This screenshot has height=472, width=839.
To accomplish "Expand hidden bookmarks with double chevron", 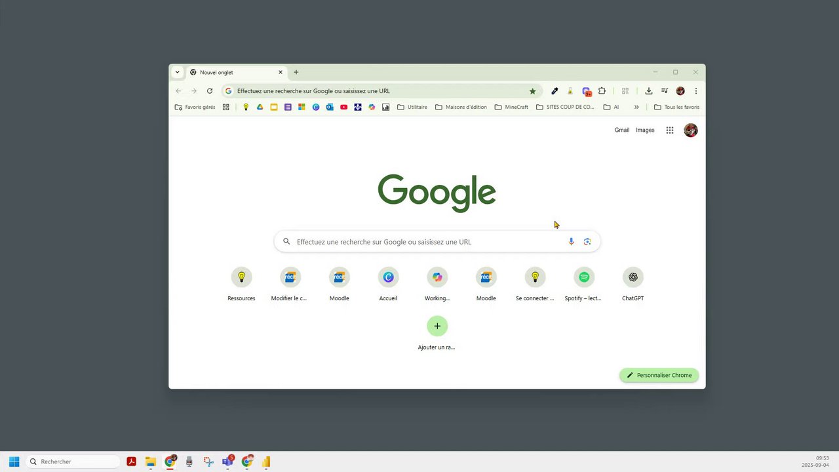I will click(x=636, y=107).
